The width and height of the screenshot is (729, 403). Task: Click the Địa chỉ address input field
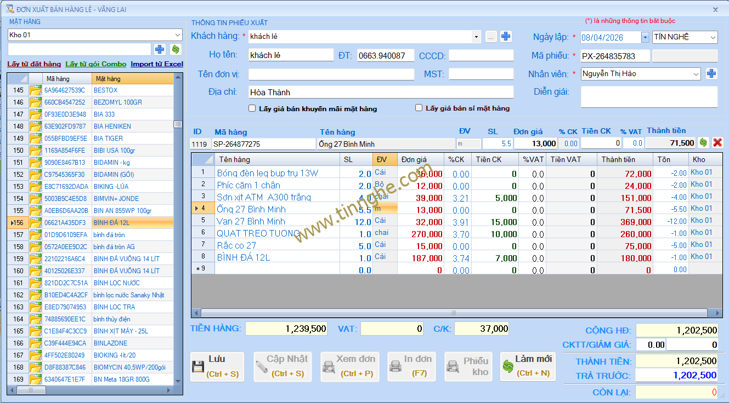(381, 92)
